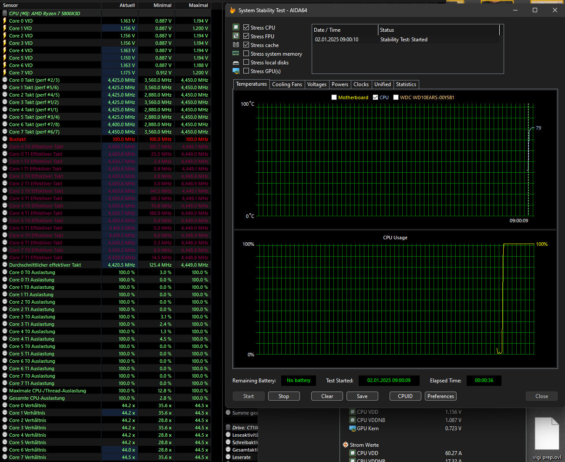Uncheck the Stress CPU checkbox
Screen dimensions: 565x462
click(246, 27)
